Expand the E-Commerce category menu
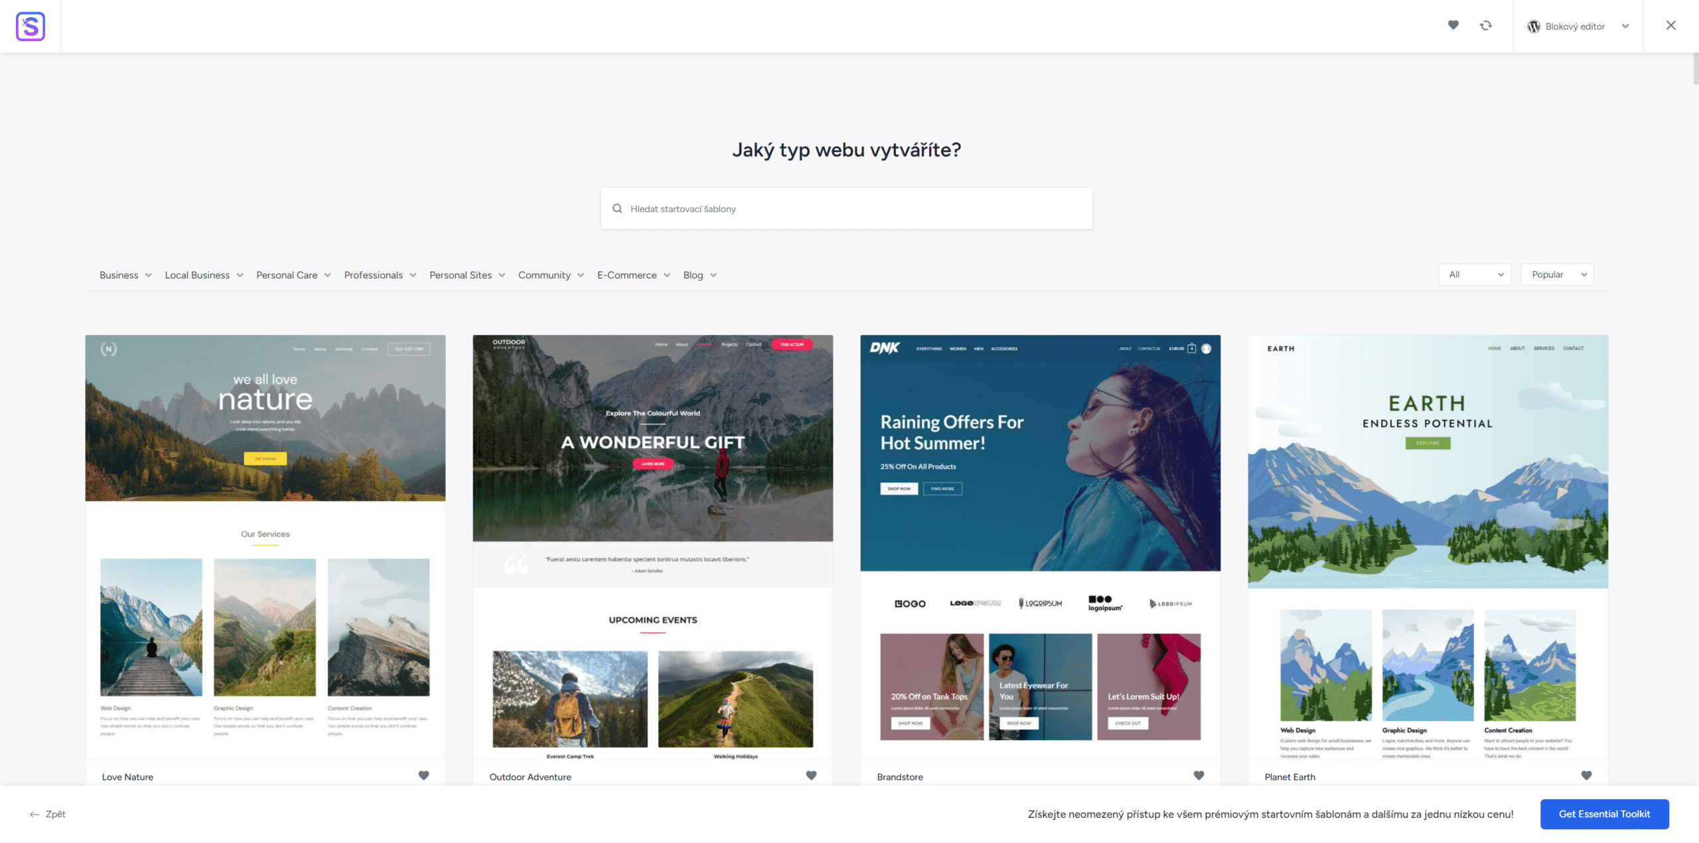The height and width of the screenshot is (843, 1699). (634, 275)
